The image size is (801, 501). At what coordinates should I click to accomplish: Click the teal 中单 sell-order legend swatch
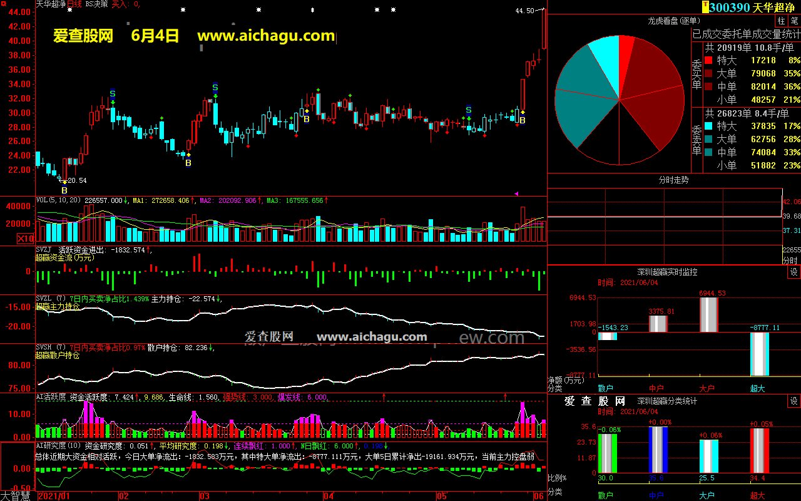coord(708,152)
